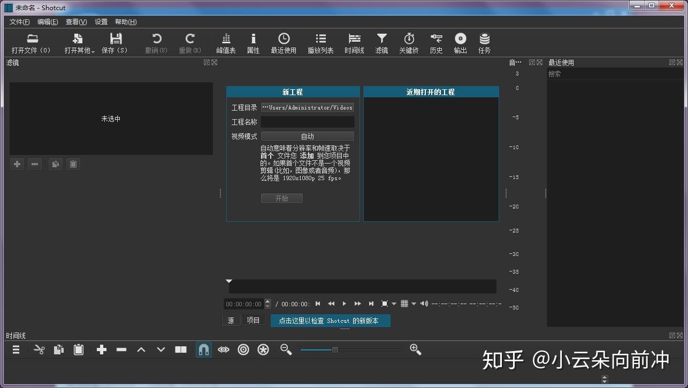Click the timeline Ripple Delete minus icon
The height and width of the screenshot is (388, 688).
click(121, 350)
